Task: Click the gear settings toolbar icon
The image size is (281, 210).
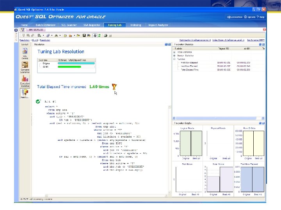Action: pos(48,35)
